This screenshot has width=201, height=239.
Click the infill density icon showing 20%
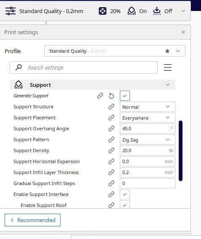click(103, 11)
